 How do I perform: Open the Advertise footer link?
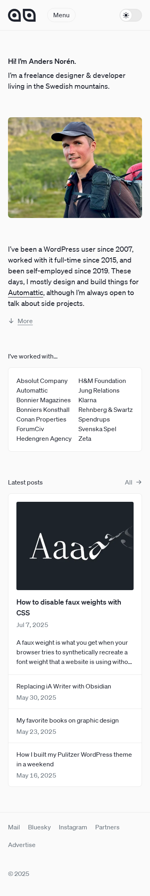[x=22, y=845]
